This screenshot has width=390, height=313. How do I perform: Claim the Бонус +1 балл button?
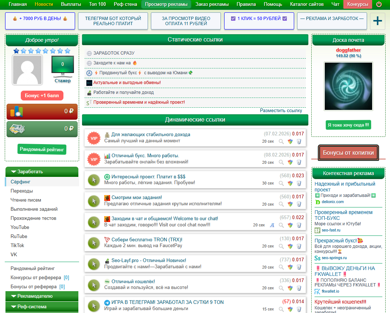coord(42,96)
